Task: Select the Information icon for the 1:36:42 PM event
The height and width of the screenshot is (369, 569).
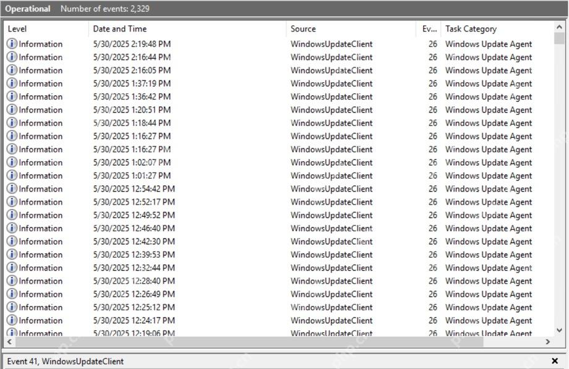Action: pyautogui.click(x=12, y=96)
